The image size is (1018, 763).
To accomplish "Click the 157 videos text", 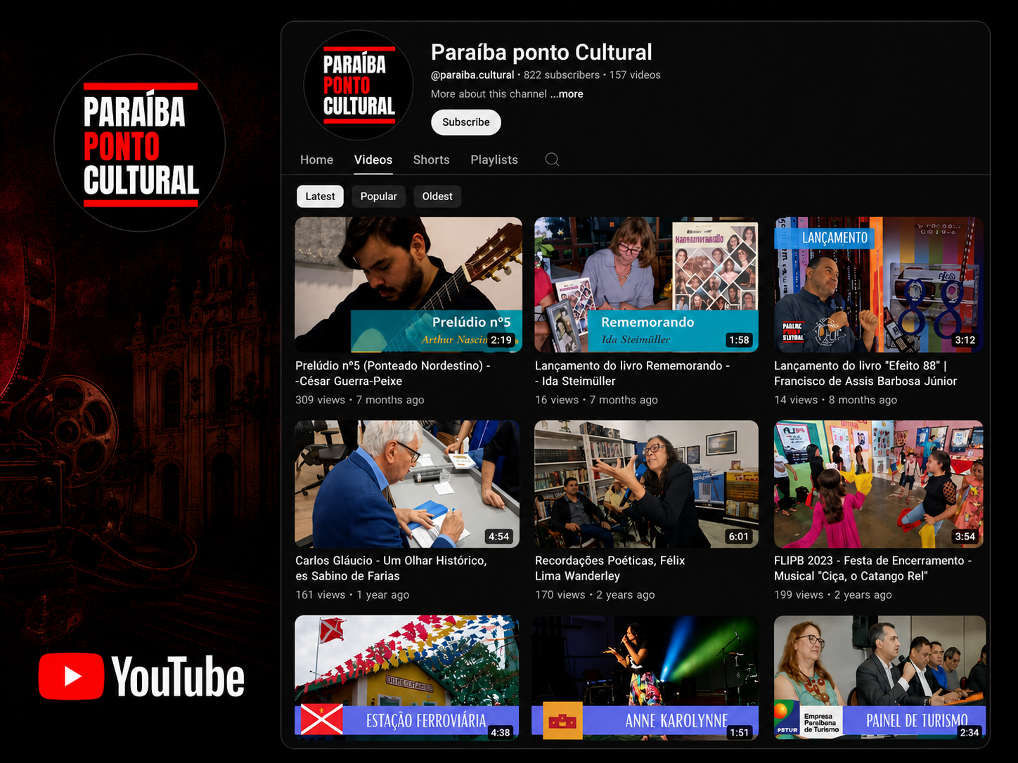I will pos(635,74).
